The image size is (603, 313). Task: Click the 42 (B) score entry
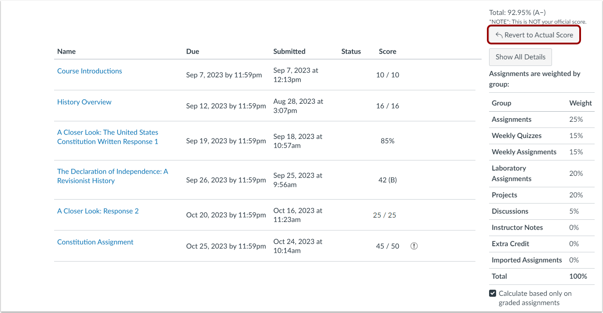[x=387, y=180]
